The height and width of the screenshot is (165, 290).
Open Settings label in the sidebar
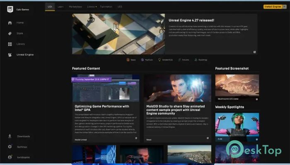coord(22,147)
